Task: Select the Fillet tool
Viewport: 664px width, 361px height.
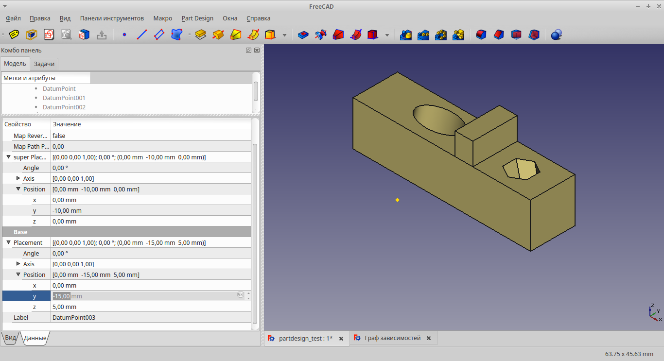Action: point(481,35)
